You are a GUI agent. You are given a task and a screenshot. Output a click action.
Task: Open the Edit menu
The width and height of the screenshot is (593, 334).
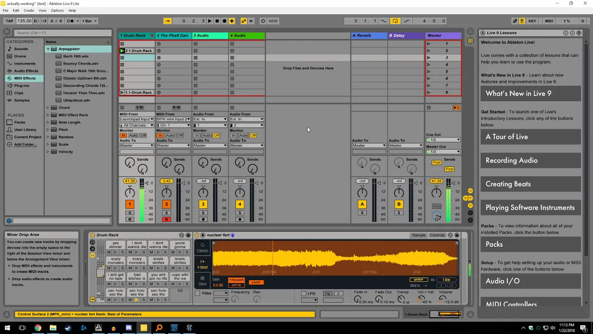16,10
